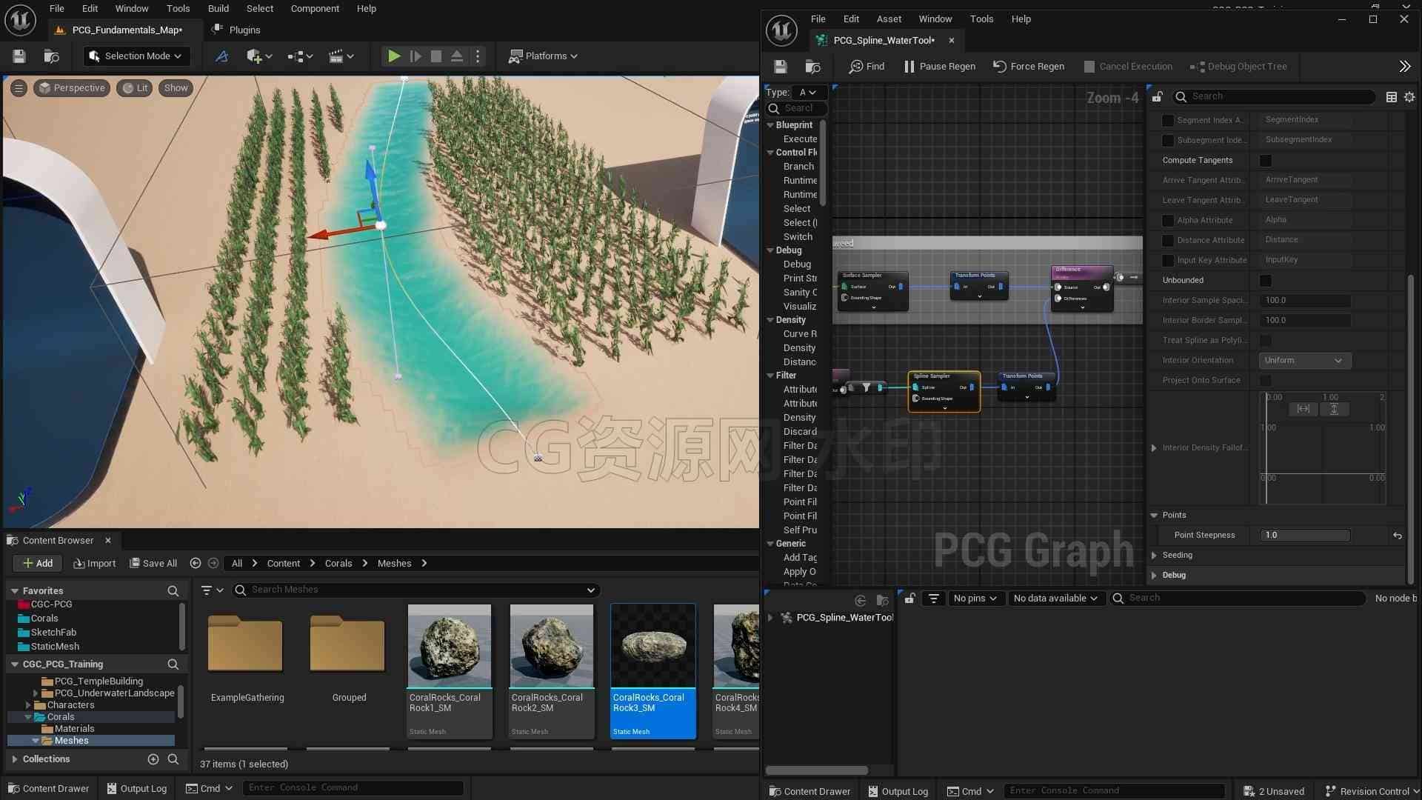Toggle the Unbounded checkbox
Screen dimensions: 1422x800
pos(1266,281)
